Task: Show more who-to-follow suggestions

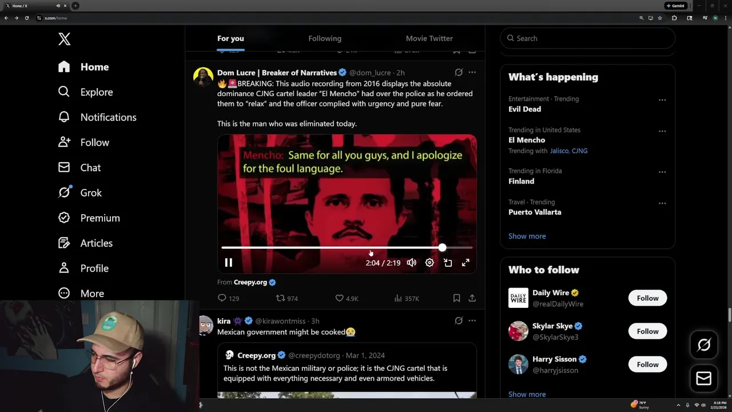Action: pyautogui.click(x=527, y=394)
